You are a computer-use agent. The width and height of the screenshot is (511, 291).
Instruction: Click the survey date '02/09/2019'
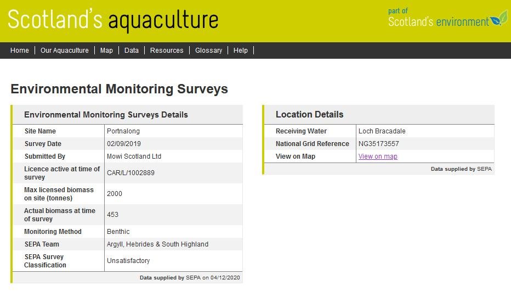coord(124,144)
